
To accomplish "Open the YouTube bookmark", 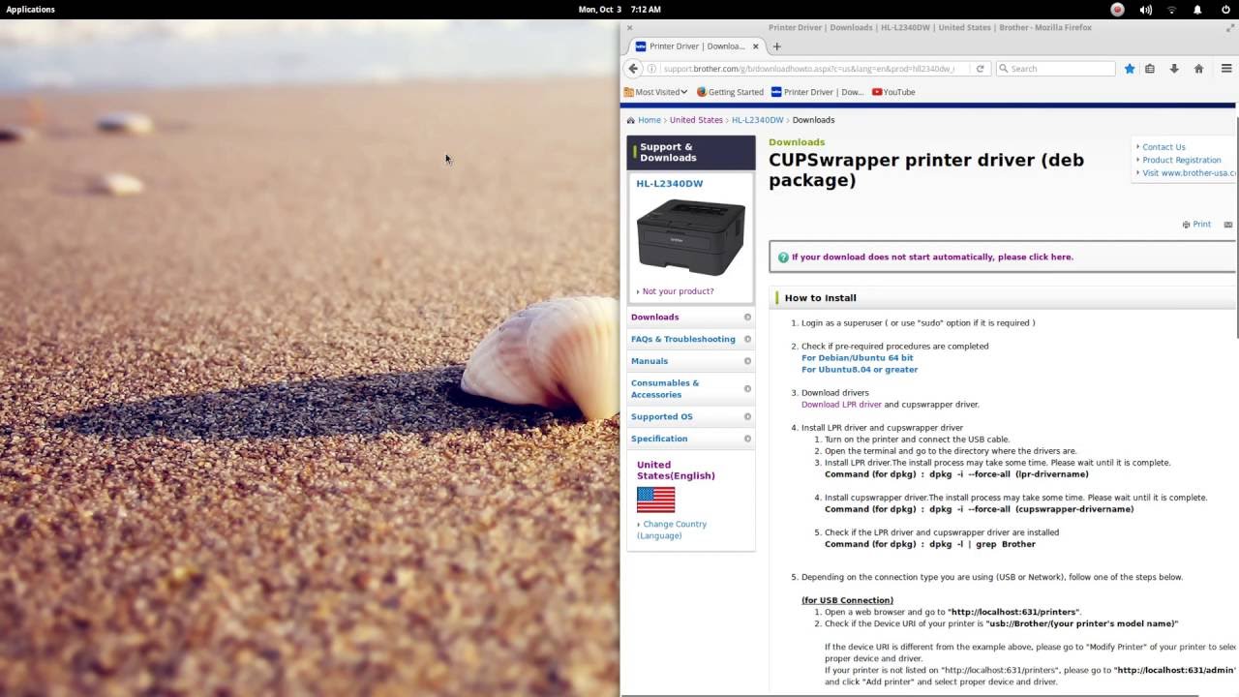I will [x=893, y=92].
